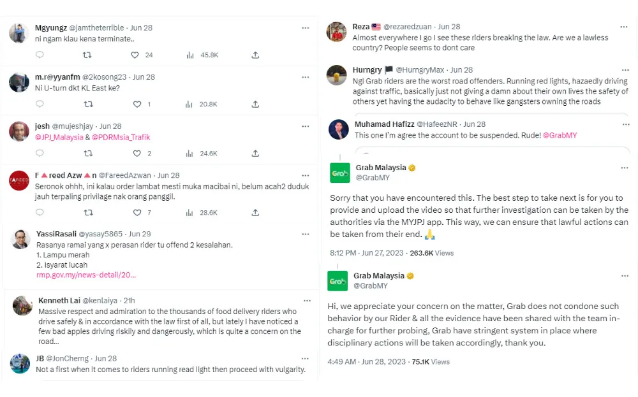Image resolution: width=638 pixels, height=397 pixels.
Task: Open the @JPJ_Malaysia mention link
Action: (59, 137)
